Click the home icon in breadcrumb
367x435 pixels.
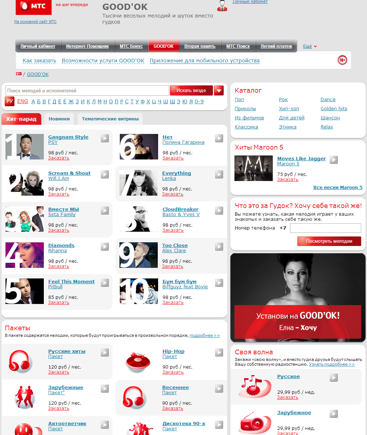pyautogui.click(x=19, y=74)
